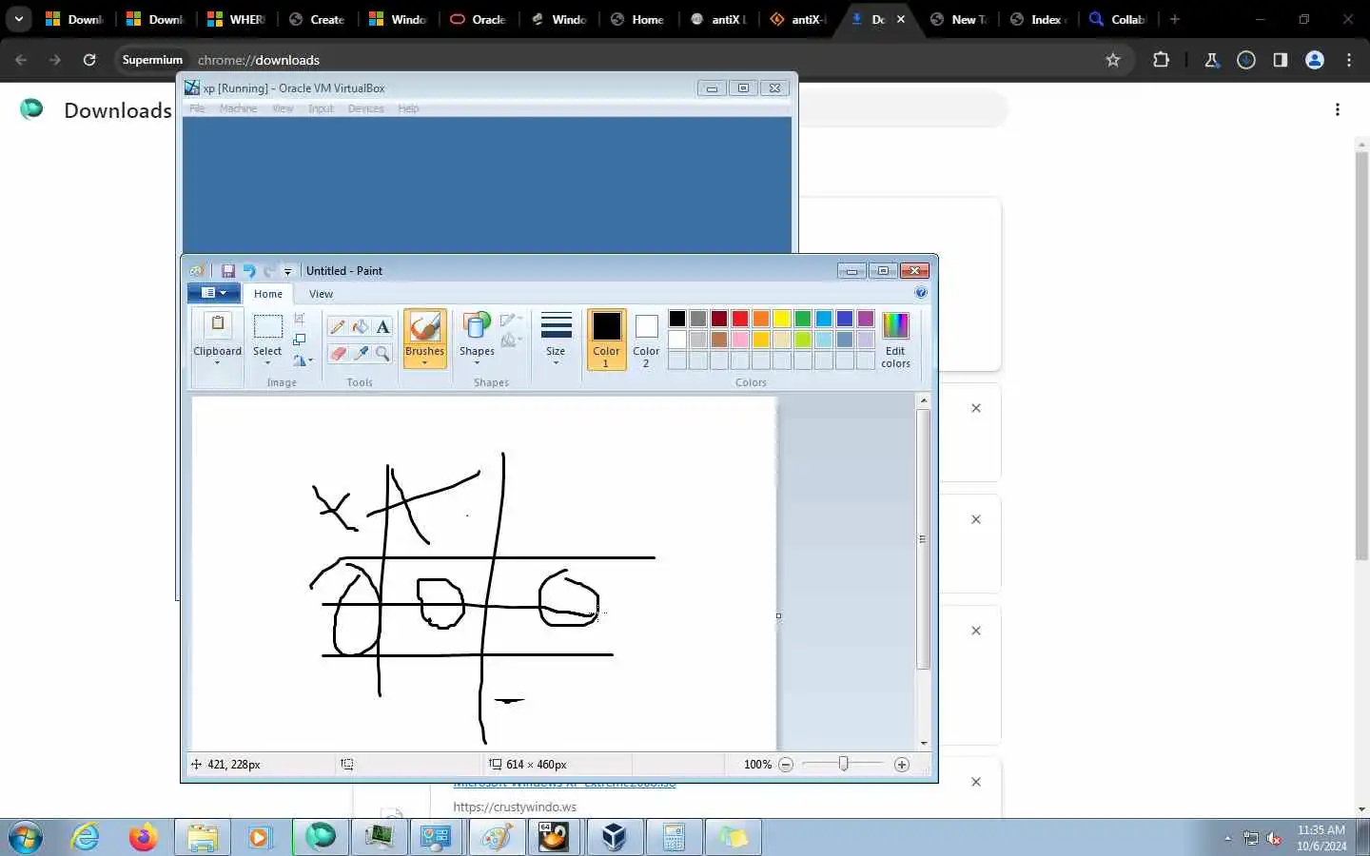Select the Magnifier tool in Paint
The height and width of the screenshot is (856, 1370).
pyautogui.click(x=382, y=354)
